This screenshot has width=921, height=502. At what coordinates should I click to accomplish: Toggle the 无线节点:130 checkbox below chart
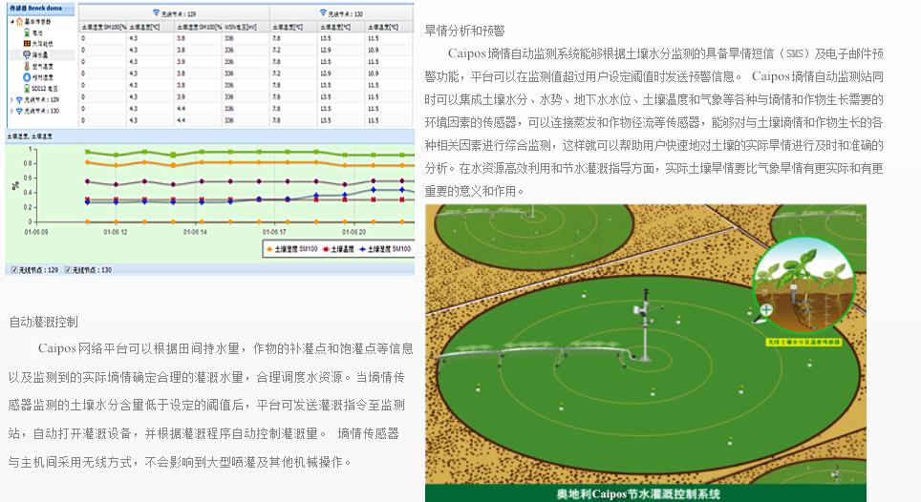(x=68, y=270)
